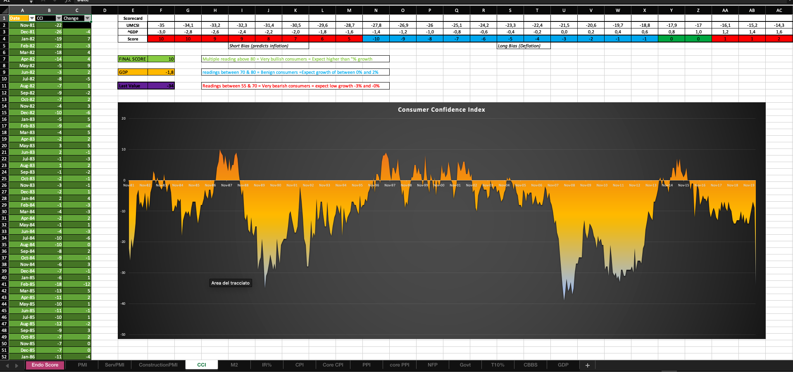This screenshot has height=372, width=793.
Task: Select the Last Value cell showing -34
Action: click(161, 86)
